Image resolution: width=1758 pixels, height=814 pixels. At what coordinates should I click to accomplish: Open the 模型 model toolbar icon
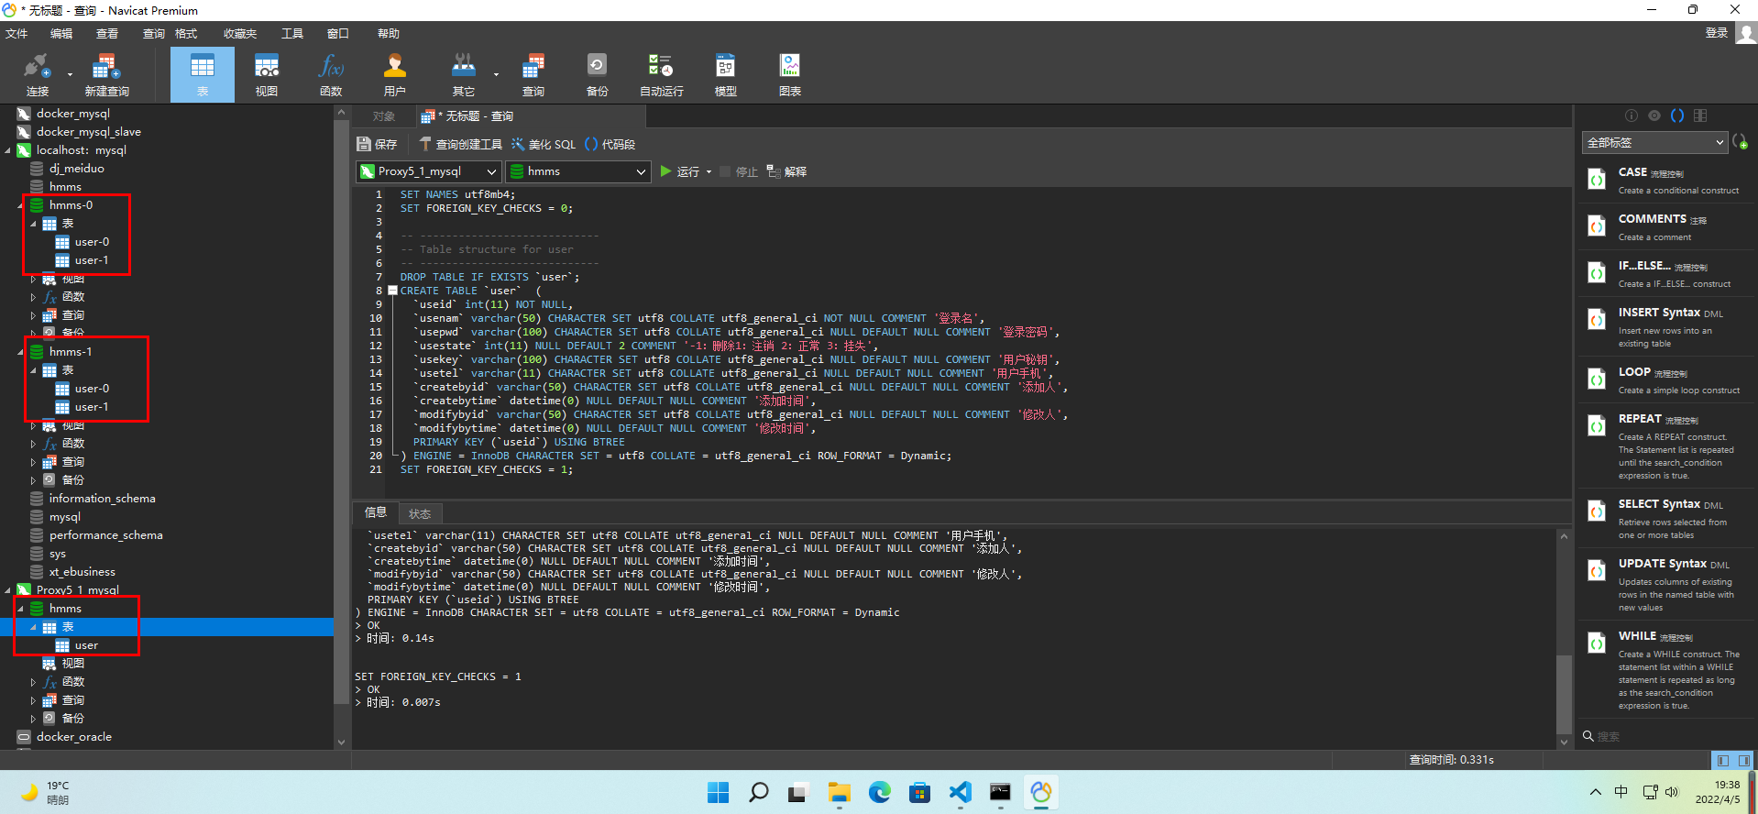point(725,74)
